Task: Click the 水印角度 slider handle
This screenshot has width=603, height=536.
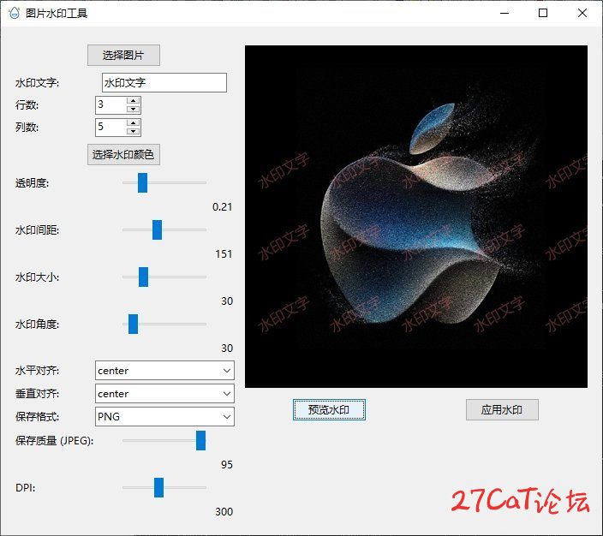Action: [133, 325]
